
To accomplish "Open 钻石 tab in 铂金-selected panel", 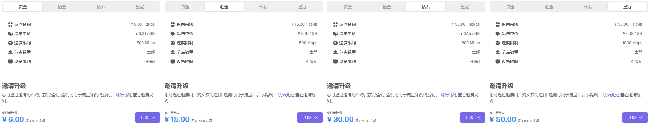I will pos(263,7).
